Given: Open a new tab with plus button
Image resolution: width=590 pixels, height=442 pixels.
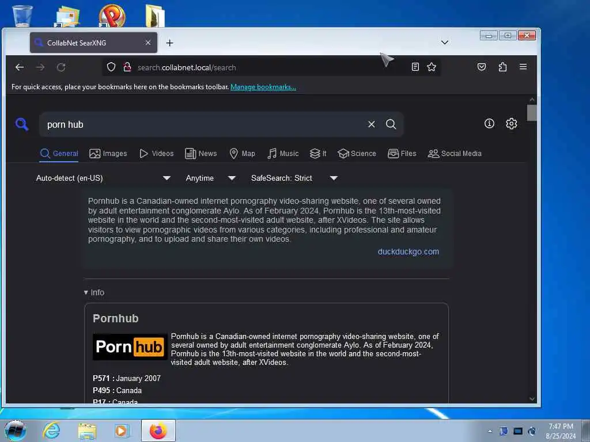Looking at the screenshot, I should coord(170,43).
